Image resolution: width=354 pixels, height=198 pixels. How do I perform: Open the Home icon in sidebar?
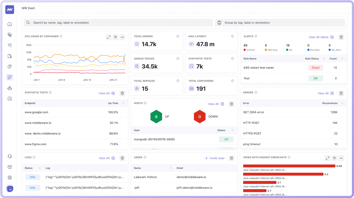[x=10, y=24]
